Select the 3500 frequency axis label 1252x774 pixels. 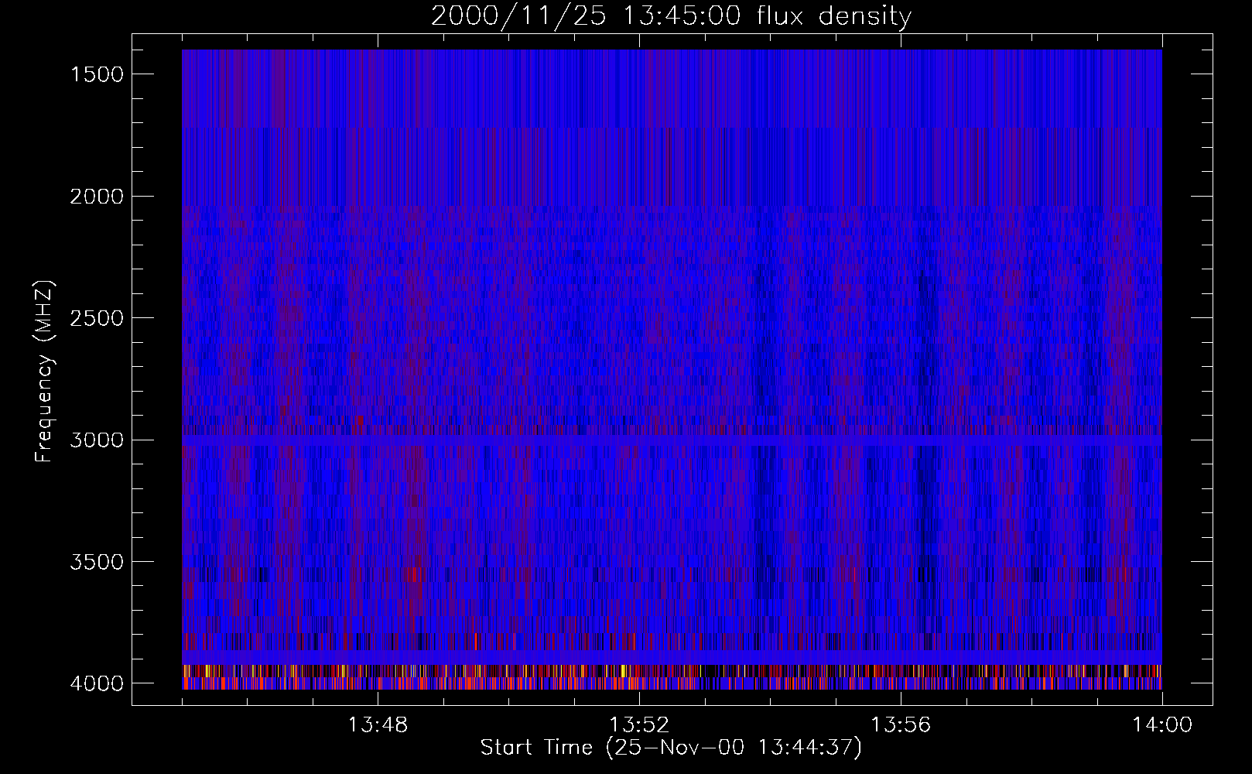tap(97, 562)
